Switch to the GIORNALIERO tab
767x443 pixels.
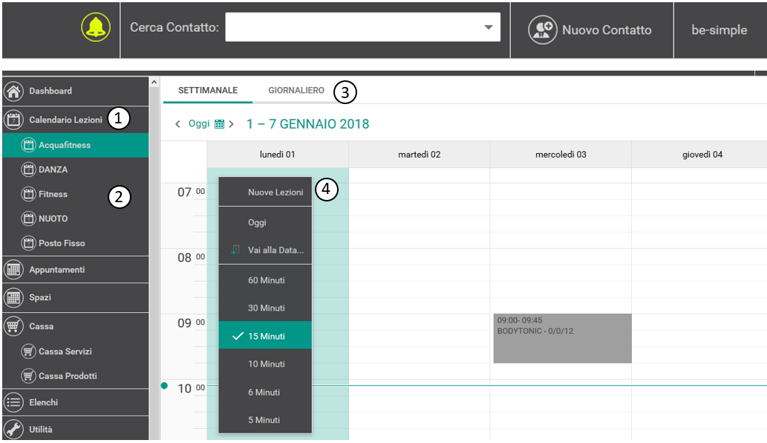[296, 90]
